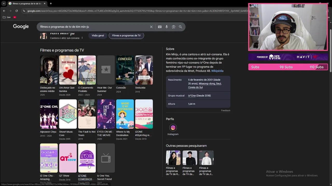Open The Fault Is Not Yours poster
Viewport: 332px width, 186px height.
(87, 114)
